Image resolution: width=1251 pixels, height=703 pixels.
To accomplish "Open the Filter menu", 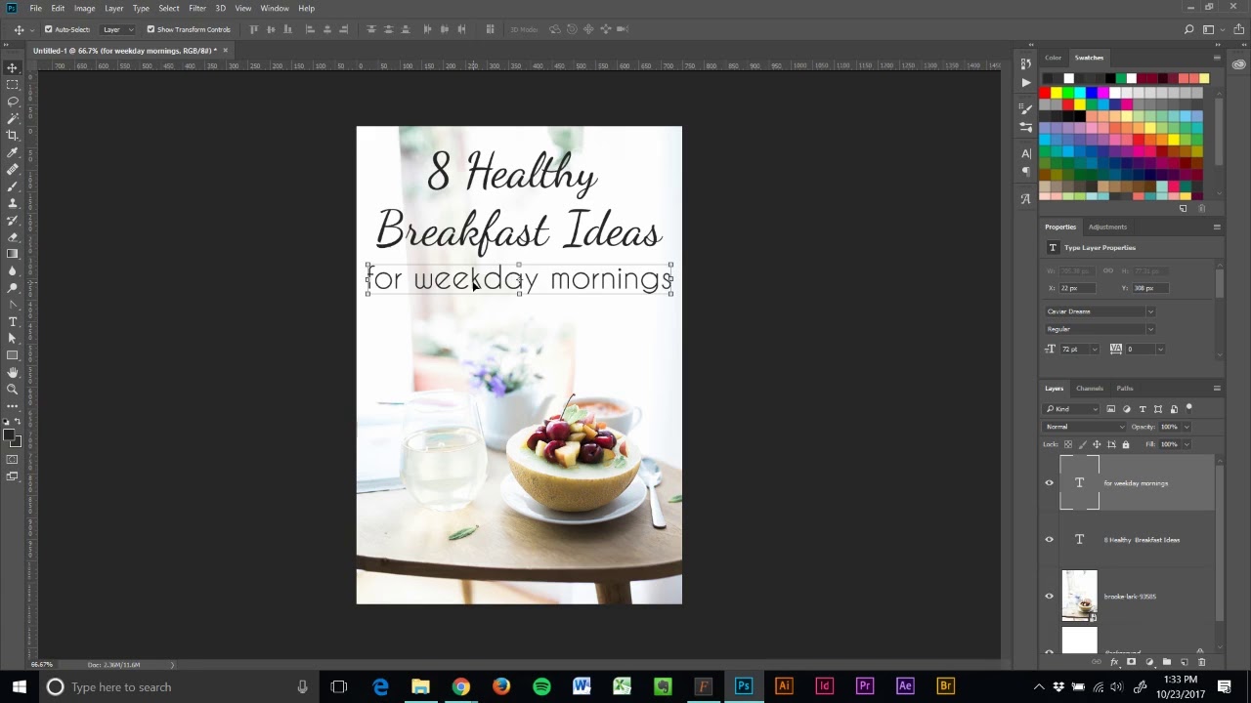I will 197,8.
